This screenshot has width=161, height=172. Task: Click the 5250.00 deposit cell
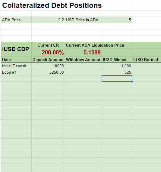(x=48, y=72)
